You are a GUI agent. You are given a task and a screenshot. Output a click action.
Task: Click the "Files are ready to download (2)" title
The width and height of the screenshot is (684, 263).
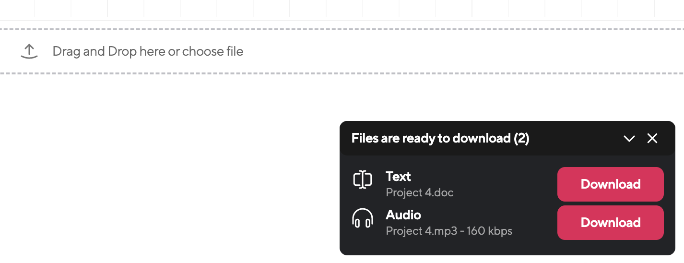[440, 139]
